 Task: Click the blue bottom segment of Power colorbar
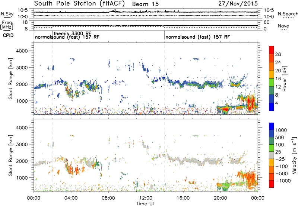pyautogui.click(x=272, y=107)
